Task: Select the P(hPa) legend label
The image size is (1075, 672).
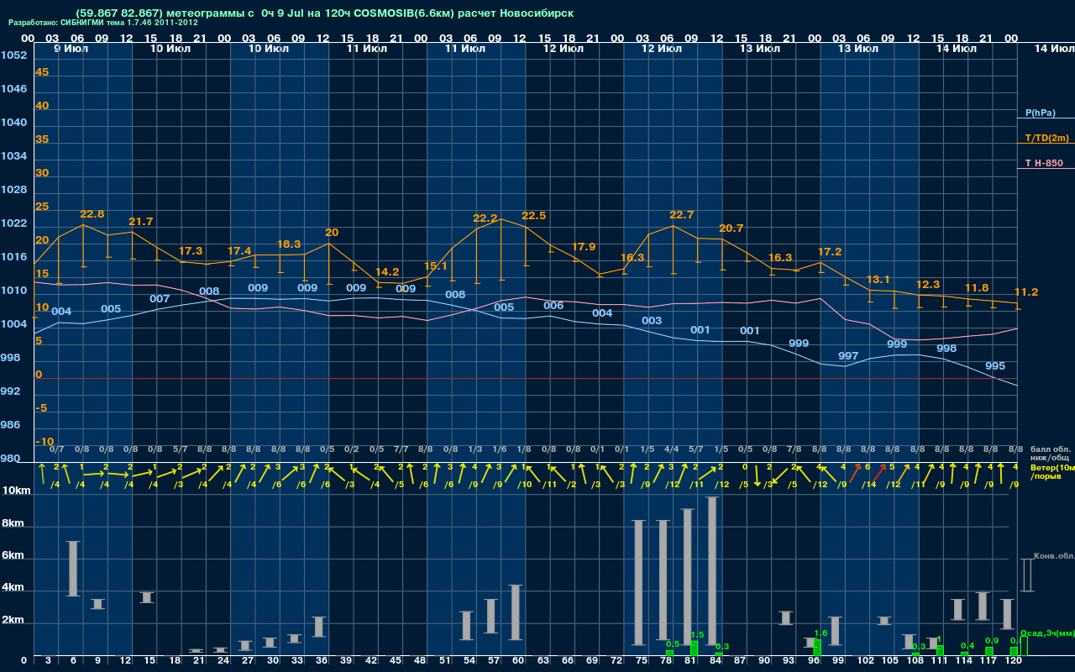Action: [1041, 113]
